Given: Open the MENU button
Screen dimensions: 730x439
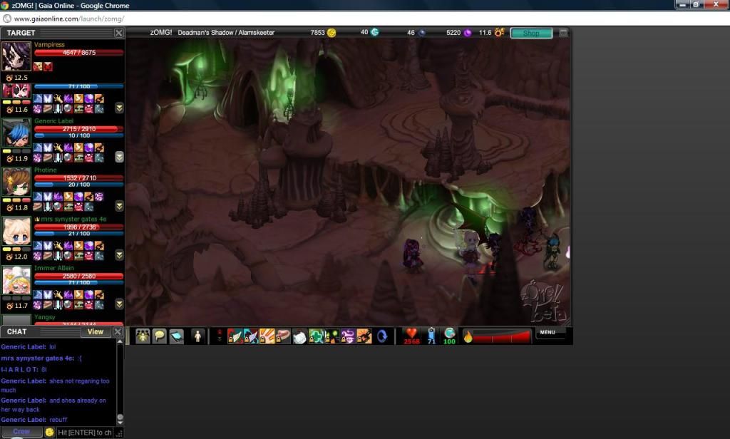Looking at the screenshot, I should pos(547,332).
